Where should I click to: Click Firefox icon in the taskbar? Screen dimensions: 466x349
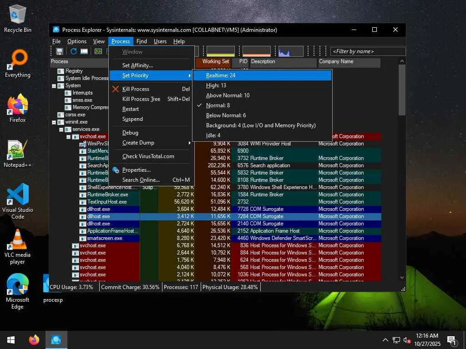click(x=34, y=340)
